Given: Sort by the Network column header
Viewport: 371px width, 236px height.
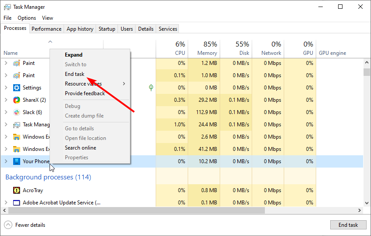Looking at the screenshot, I should click(268, 49).
